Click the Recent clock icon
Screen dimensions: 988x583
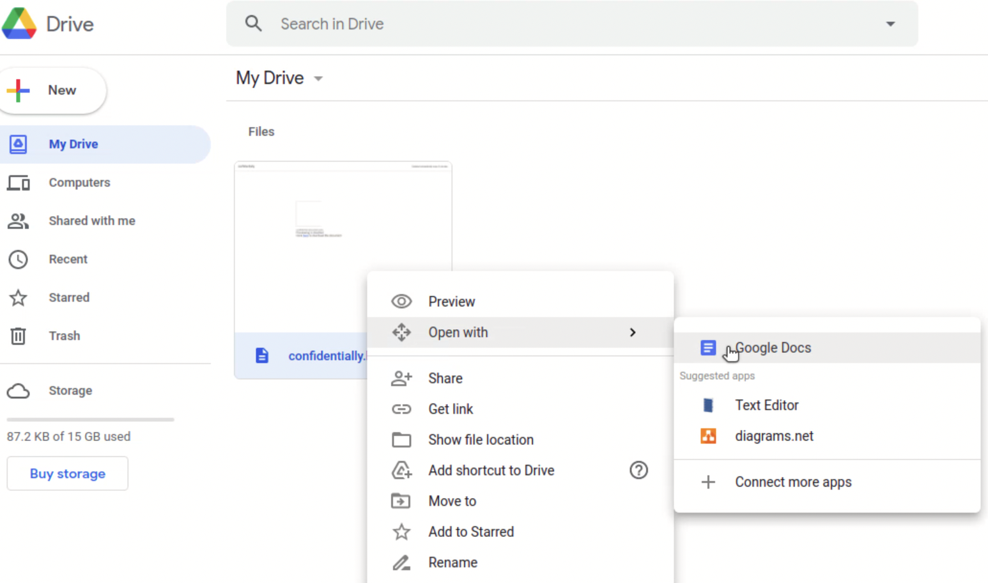18,260
